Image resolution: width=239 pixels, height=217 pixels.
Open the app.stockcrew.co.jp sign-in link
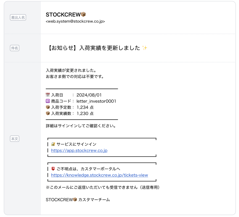pos(79,151)
